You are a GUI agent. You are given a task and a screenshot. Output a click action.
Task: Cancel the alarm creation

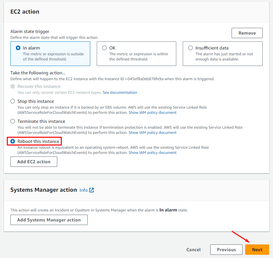click(193, 250)
